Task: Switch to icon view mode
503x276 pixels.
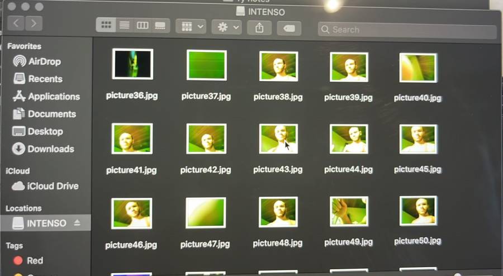Action: point(106,26)
